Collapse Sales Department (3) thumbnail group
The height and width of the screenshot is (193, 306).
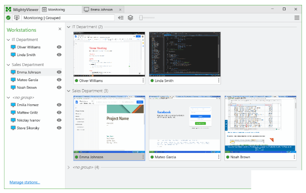69,91
